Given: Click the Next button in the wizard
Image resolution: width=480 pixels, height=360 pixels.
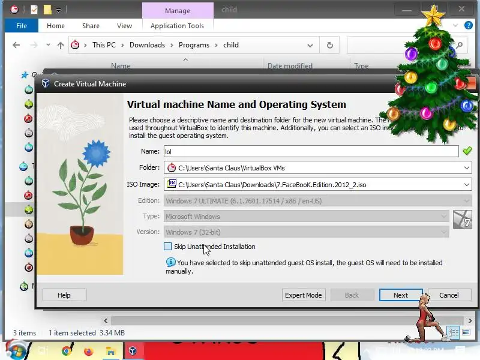Looking at the screenshot, I should pos(400,295).
